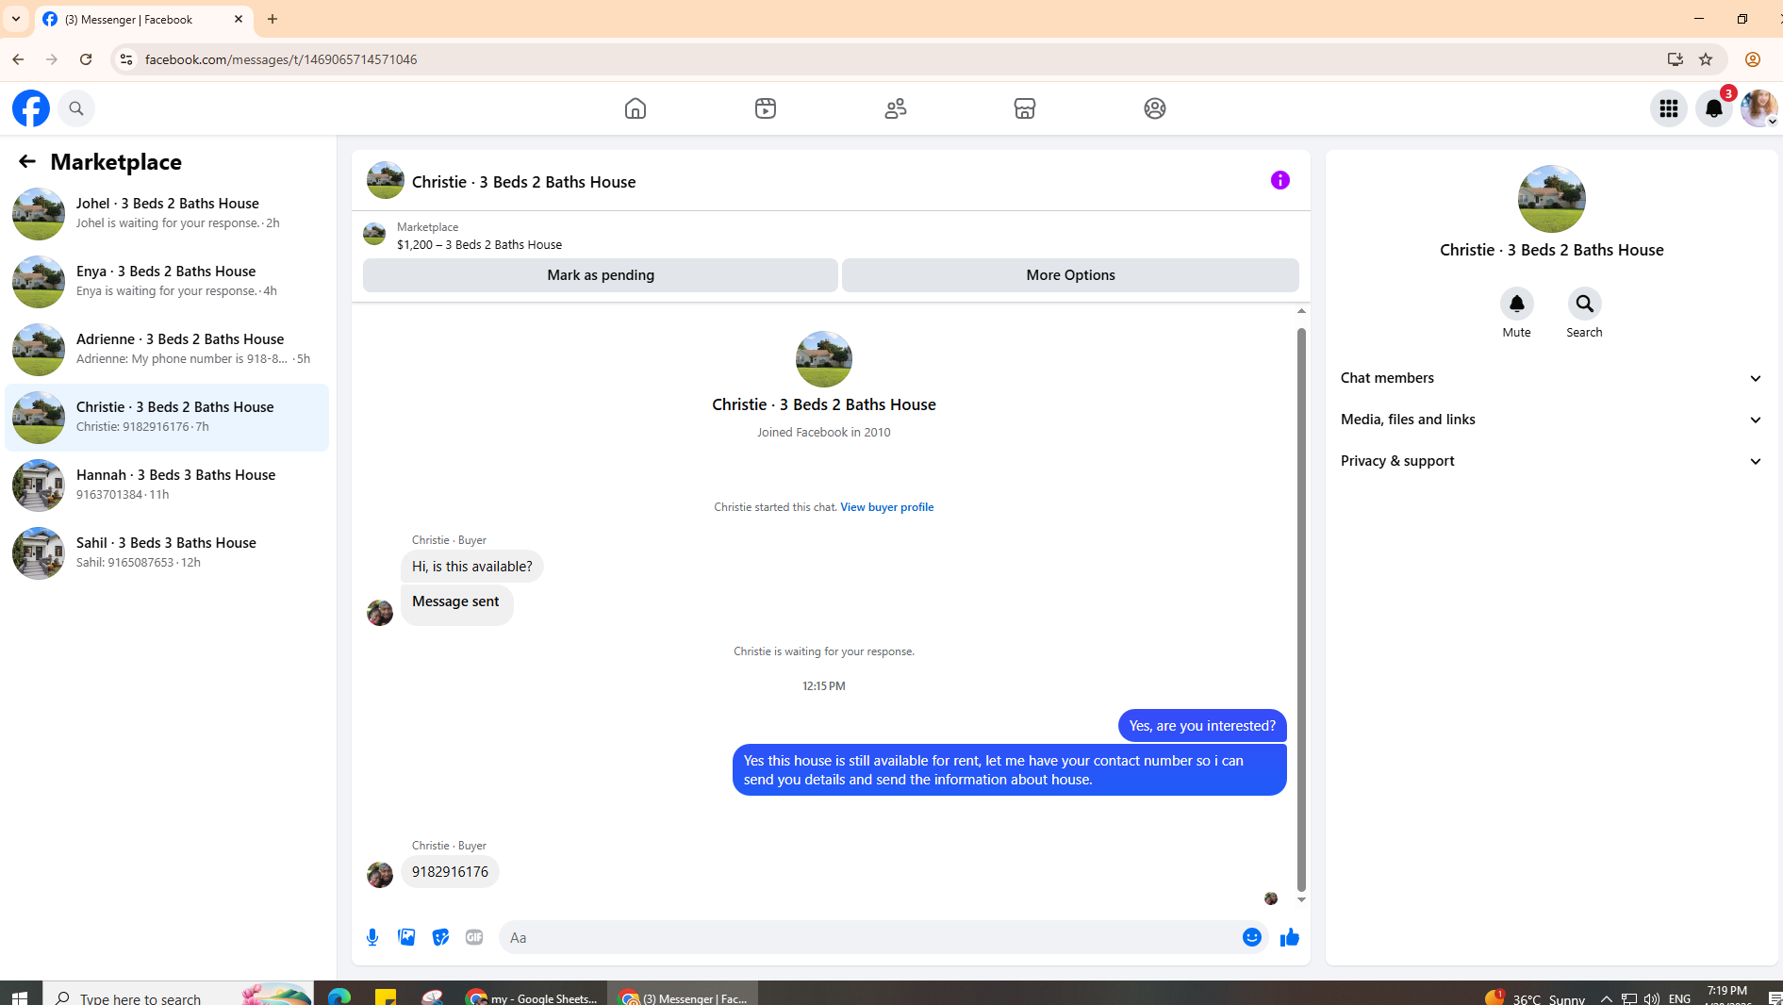Click the message bubble '9182916176'
This screenshot has height=1005, width=1783.
(450, 872)
